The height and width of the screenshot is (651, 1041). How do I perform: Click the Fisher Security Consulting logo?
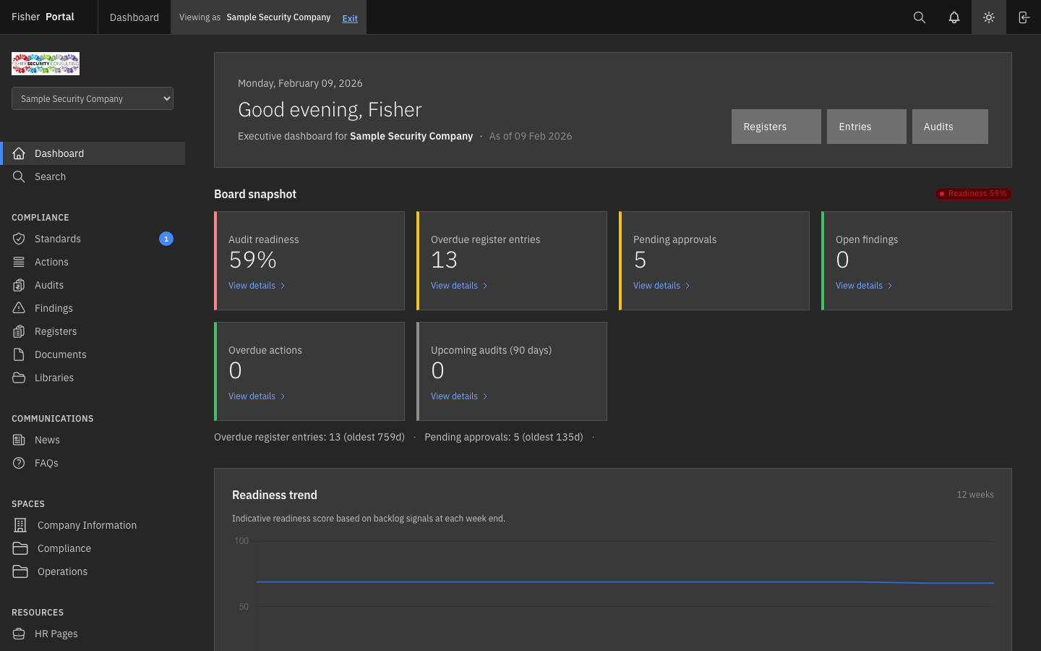(46, 64)
